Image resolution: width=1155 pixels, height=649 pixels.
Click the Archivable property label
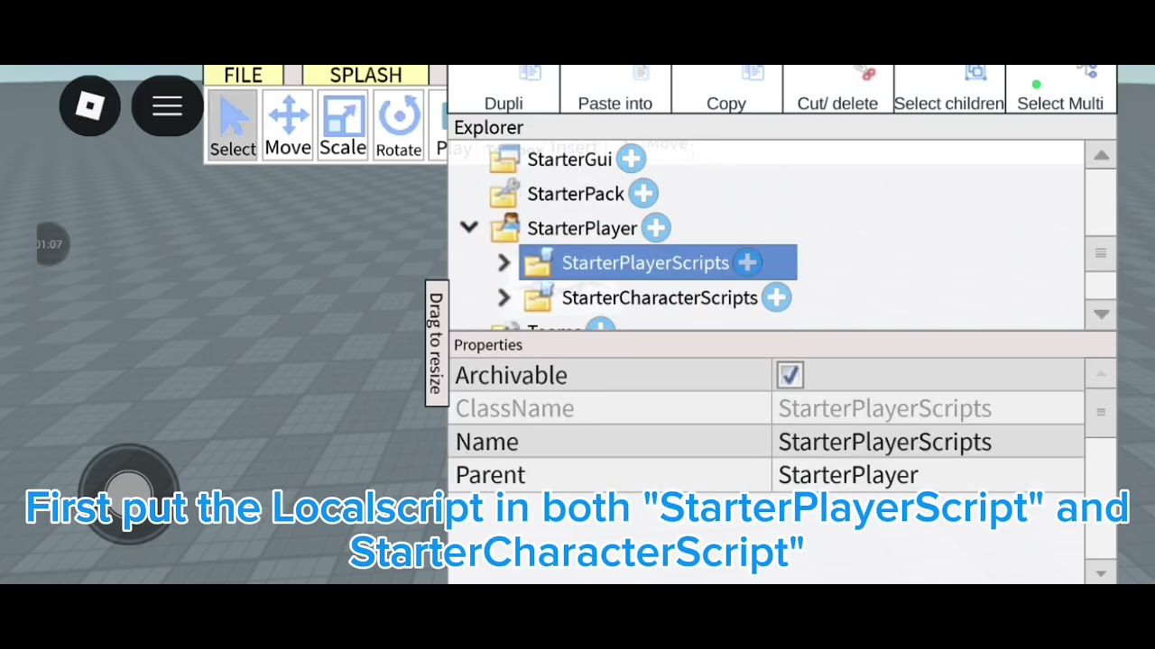511,375
